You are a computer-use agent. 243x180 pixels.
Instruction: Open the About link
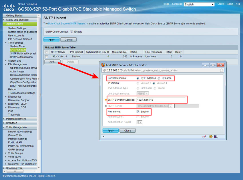tap(230, 4)
